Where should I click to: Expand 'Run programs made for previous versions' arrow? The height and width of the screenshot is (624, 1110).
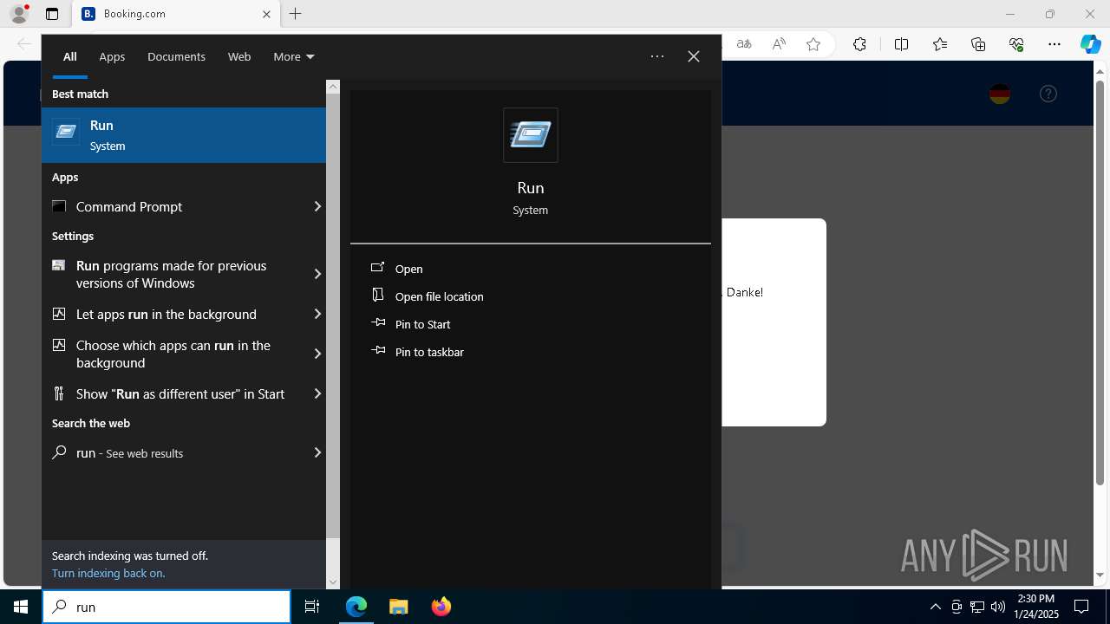point(317,274)
